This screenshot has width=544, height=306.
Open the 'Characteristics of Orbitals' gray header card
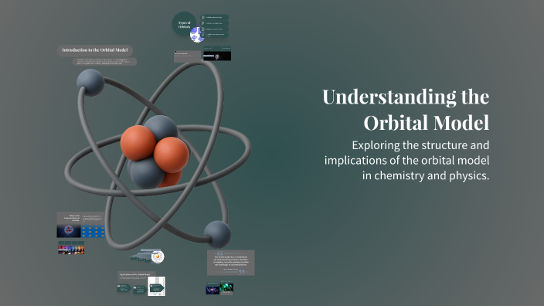pyautogui.click(x=80, y=218)
